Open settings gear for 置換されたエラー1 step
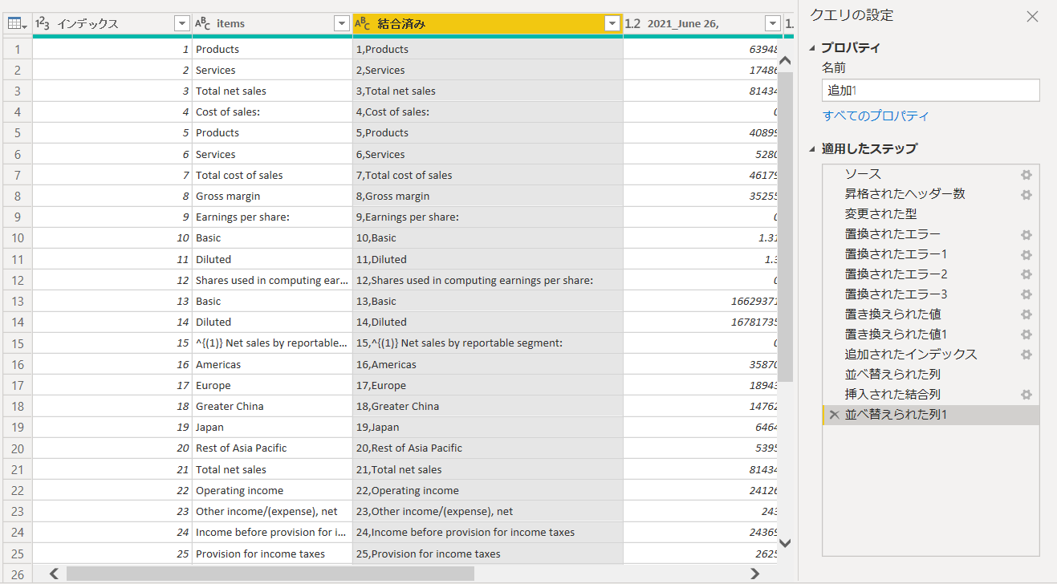The width and height of the screenshot is (1057, 584). [x=1026, y=255]
